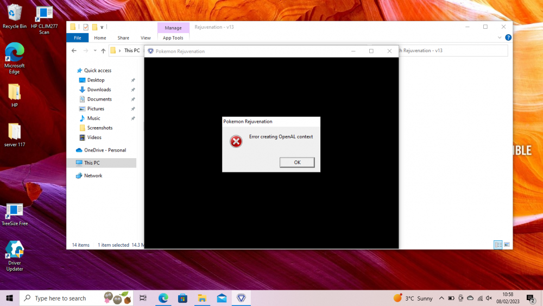The width and height of the screenshot is (543, 306).
Task: Unpin Music via its pin icon
Action: coord(132,118)
